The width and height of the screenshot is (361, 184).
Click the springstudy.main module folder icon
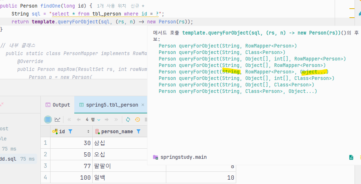click(155, 157)
